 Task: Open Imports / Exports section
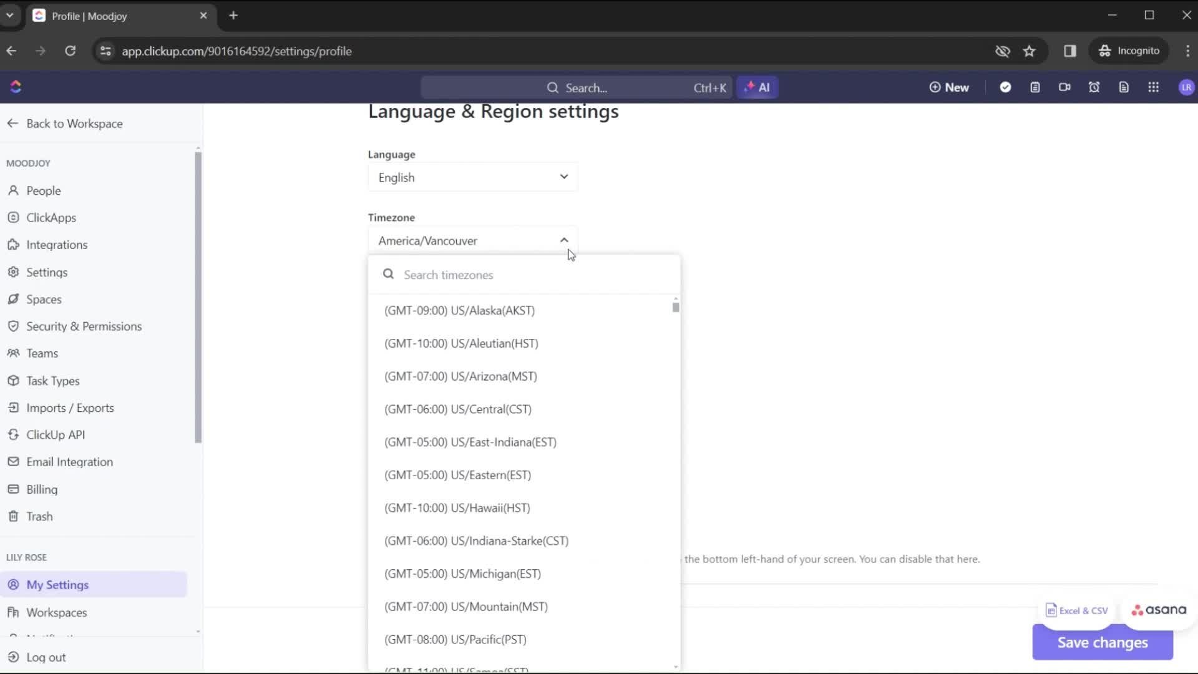tap(70, 408)
